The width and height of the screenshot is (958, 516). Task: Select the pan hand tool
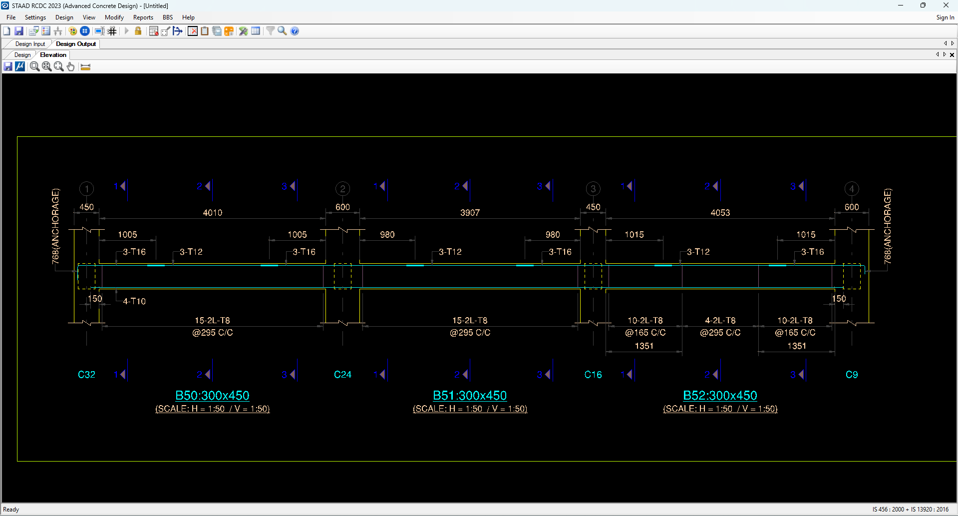71,66
